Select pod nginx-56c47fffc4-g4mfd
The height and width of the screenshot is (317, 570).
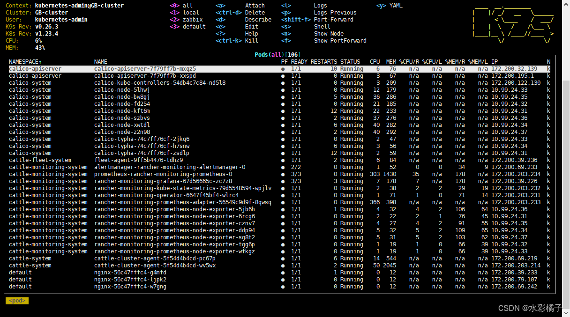click(279, 273)
